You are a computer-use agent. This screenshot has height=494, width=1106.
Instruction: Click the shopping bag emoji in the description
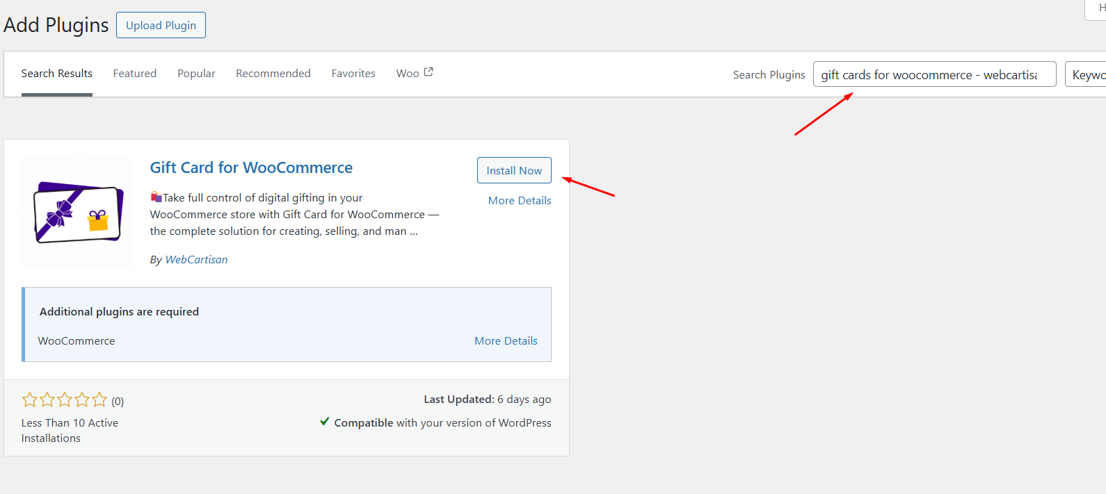(x=157, y=197)
